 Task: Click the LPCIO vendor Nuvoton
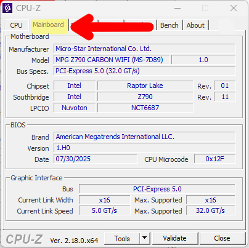click(75, 108)
